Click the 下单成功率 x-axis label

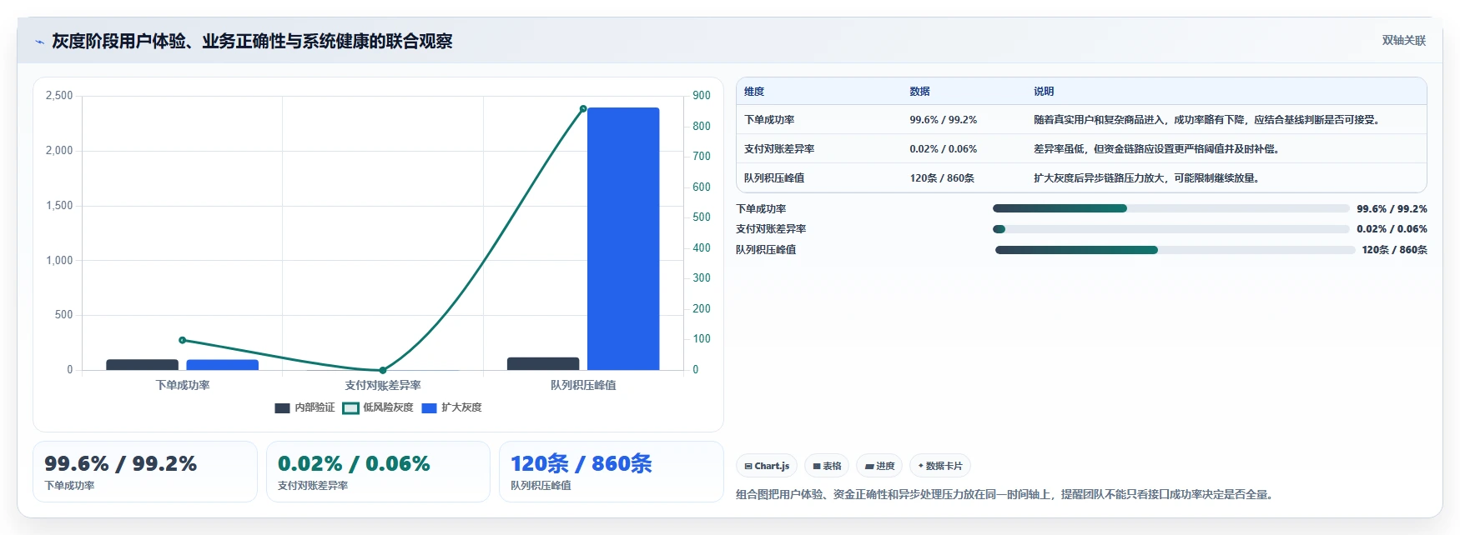pos(183,385)
